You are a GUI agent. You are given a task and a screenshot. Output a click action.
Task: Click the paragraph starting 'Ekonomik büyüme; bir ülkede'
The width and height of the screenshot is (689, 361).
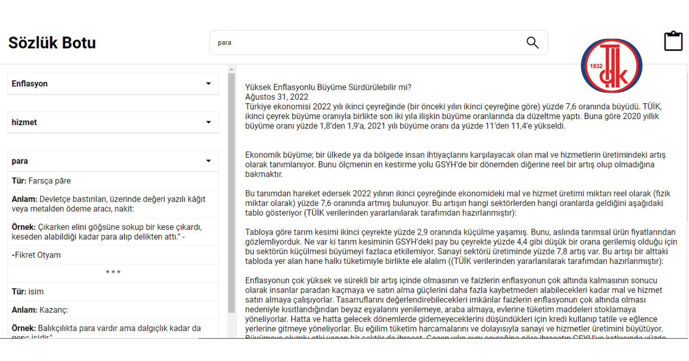click(x=455, y=165)
